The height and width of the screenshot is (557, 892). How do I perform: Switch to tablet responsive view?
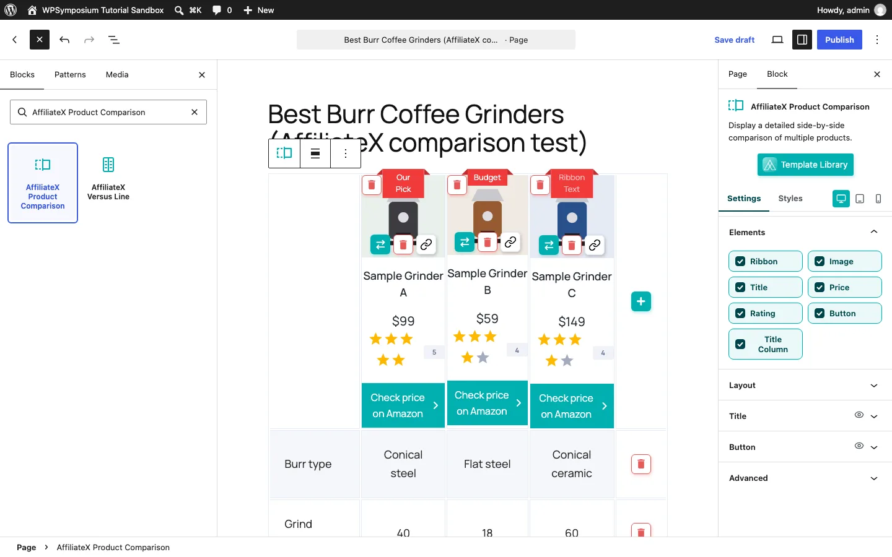tap(860, 199)
